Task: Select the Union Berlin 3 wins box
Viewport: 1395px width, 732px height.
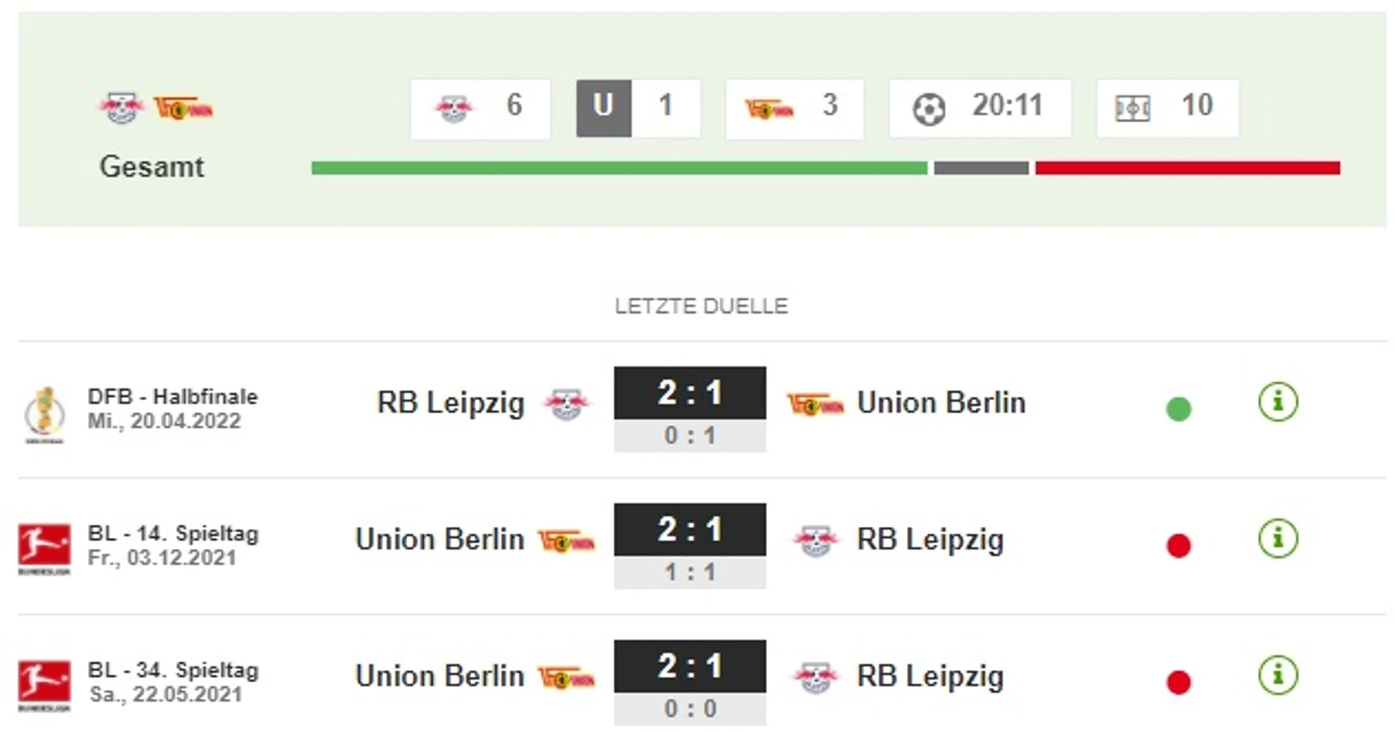Action: 795,109
